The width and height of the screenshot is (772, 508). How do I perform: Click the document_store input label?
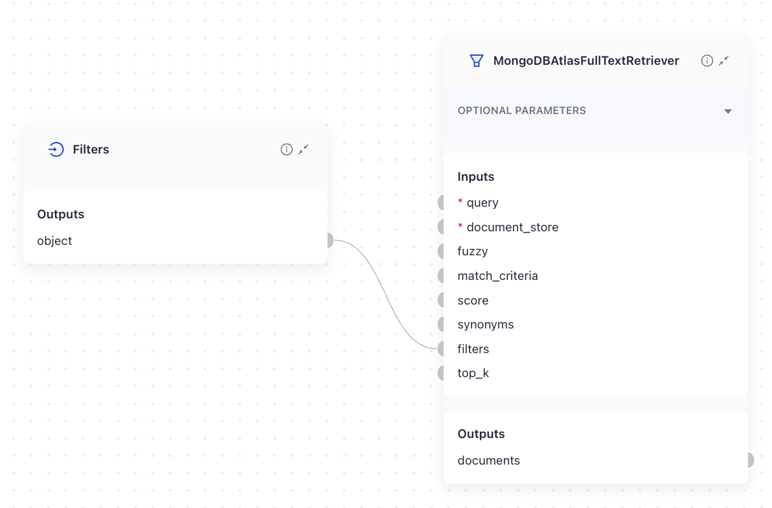512,227
